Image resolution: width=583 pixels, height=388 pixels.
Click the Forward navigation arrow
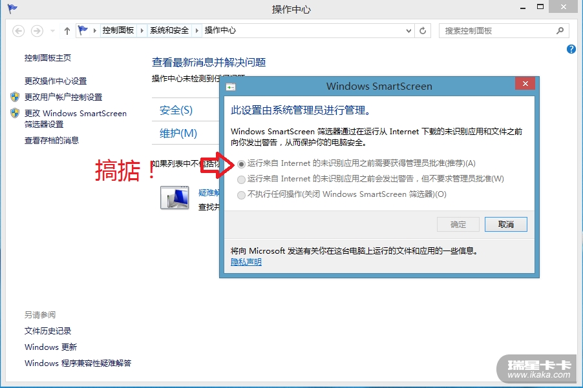coord(37,30)
